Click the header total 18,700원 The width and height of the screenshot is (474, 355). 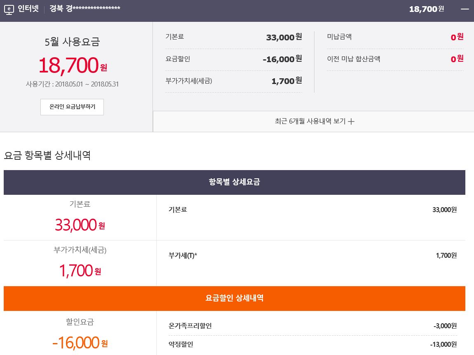click(x=426, y=9)
